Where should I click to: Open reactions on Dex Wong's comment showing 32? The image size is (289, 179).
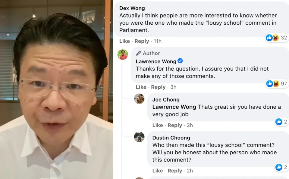276,38
